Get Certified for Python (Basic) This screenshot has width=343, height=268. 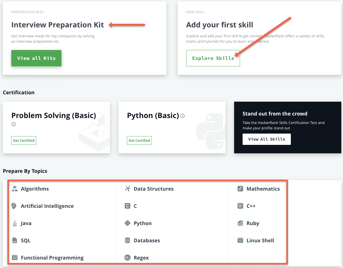tap(139, 140)
